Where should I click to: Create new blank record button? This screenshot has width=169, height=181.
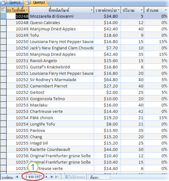pos(57,177)
